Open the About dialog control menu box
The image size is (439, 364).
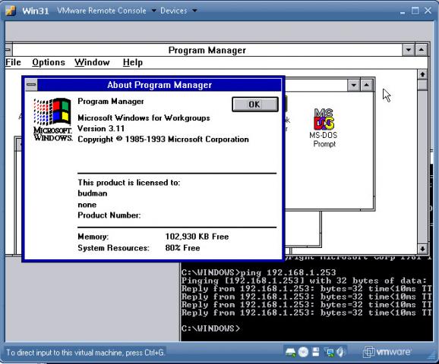(x=31, y=85)
